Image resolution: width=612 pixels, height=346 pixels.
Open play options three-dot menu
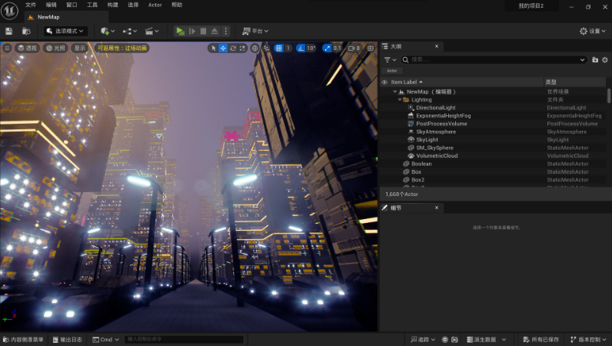225,32
